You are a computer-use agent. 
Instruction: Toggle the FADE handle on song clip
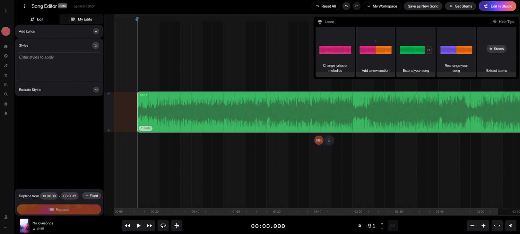[x=146, y=128]
